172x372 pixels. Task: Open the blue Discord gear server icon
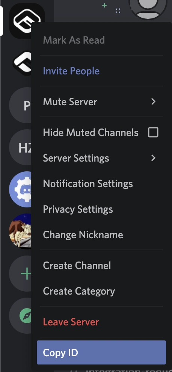[20, 189]
